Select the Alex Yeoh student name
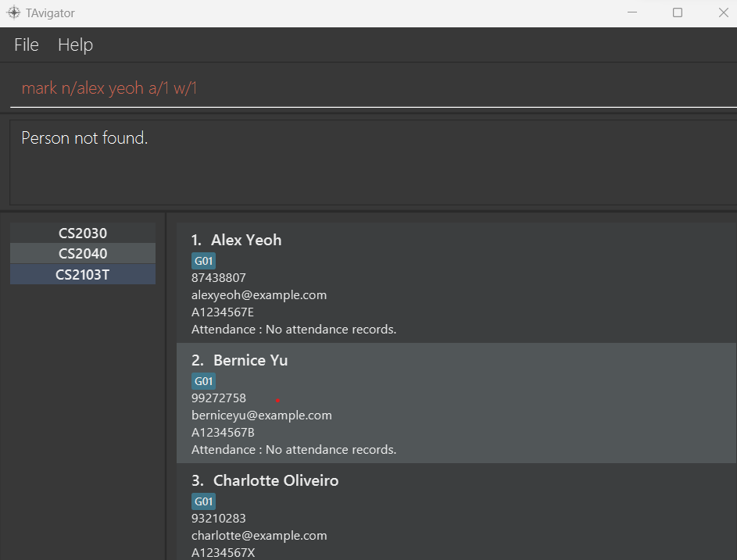Image resolution: width=737 pixels, height=560 pixels. [x=246, y=240]
